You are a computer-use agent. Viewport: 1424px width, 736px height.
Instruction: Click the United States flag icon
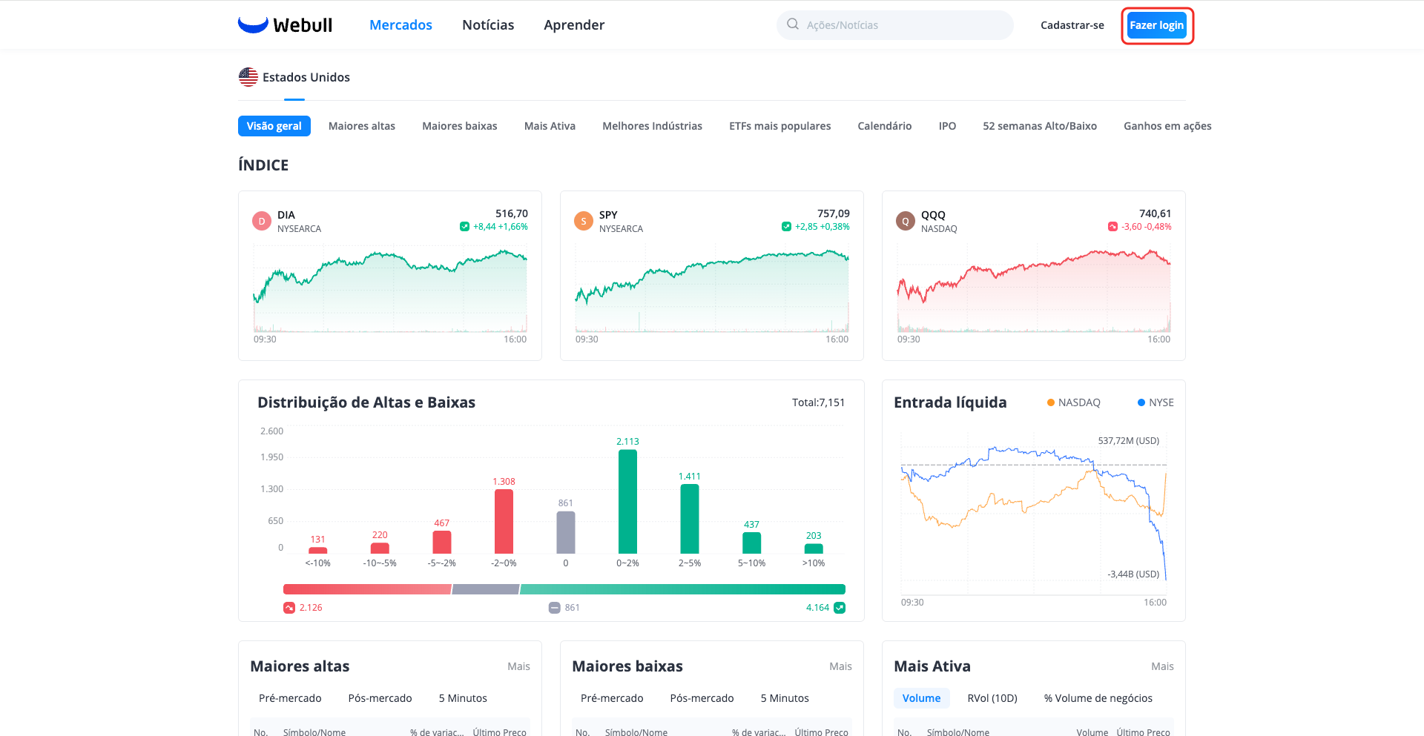248,77
